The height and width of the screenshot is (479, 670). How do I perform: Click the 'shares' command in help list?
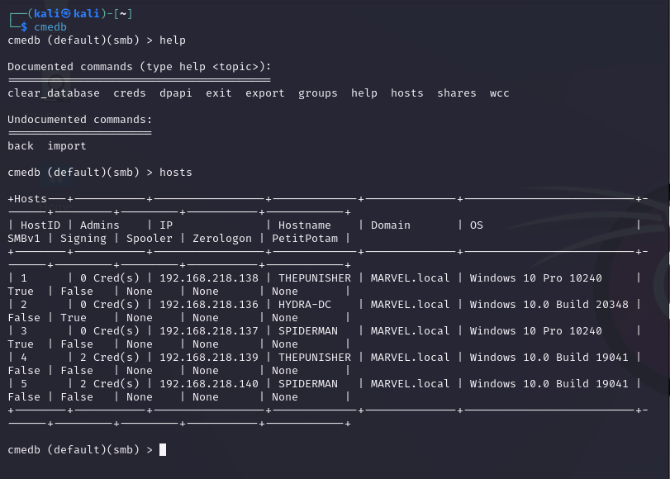tap(456, 93)
